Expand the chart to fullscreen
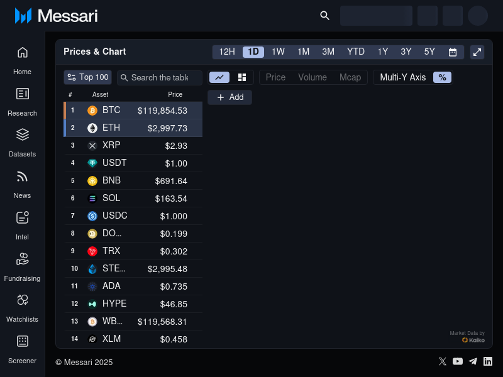The height and width of the screenshot is (377, 503). pyautogui.click(x=477, y=52)
